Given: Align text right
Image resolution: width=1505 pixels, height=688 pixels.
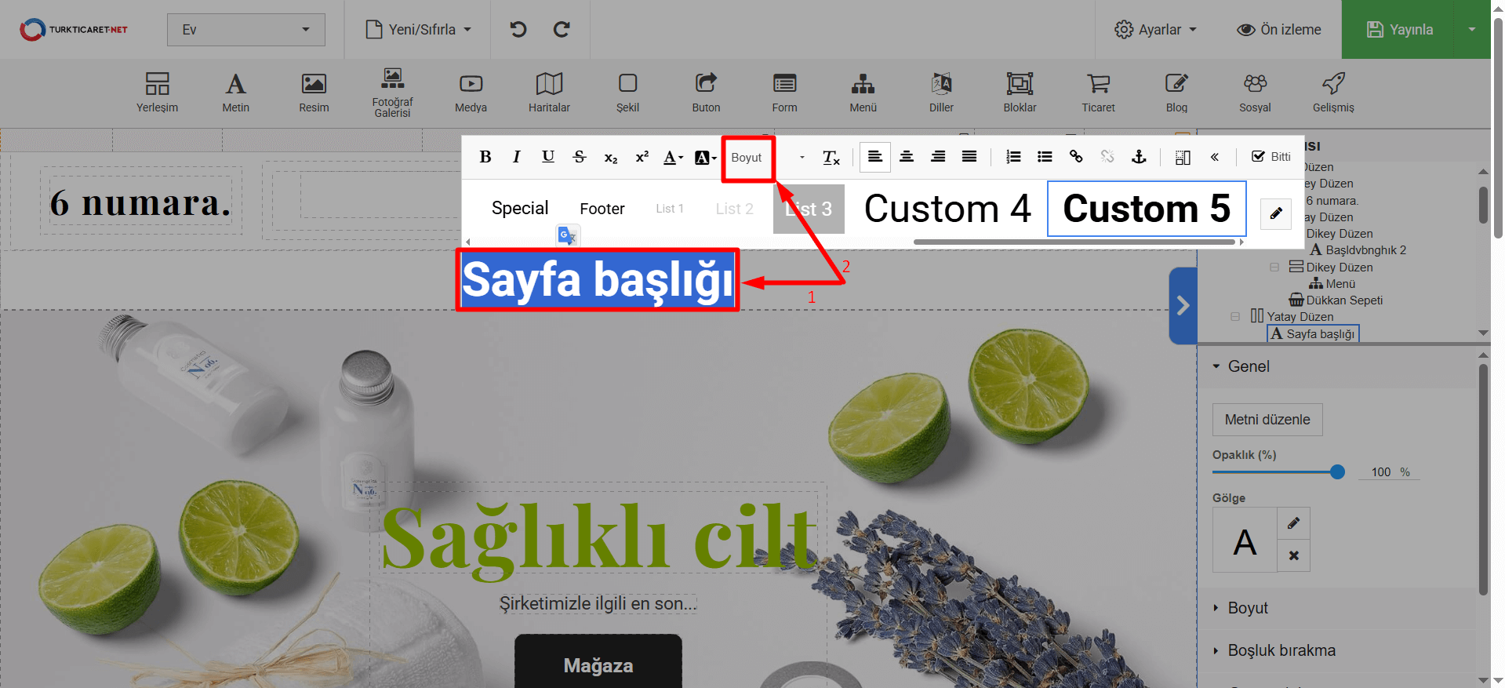Looking at the screenshot, I should coord(938,157).
